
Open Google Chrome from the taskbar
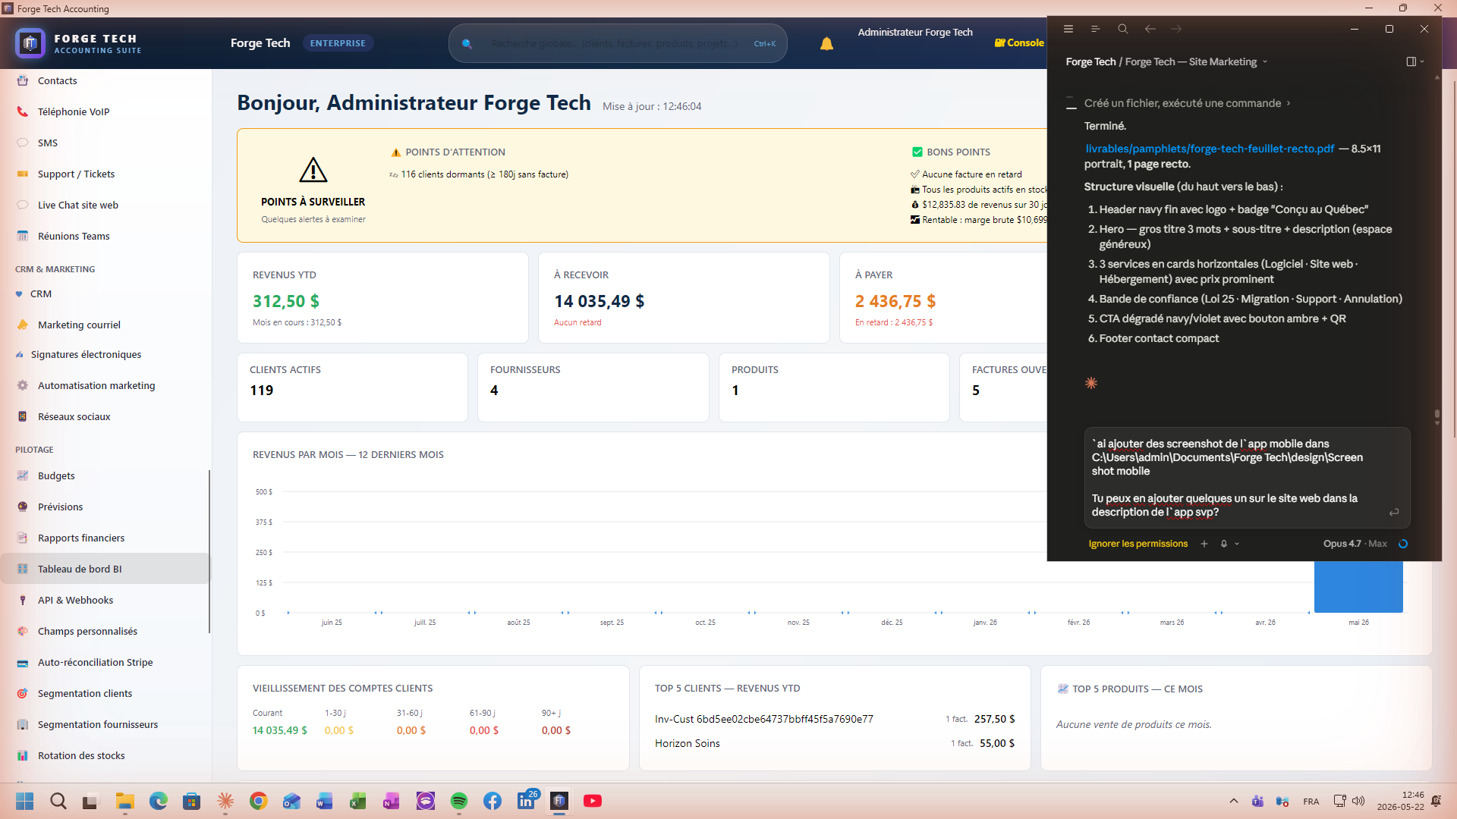coord(259,801)
